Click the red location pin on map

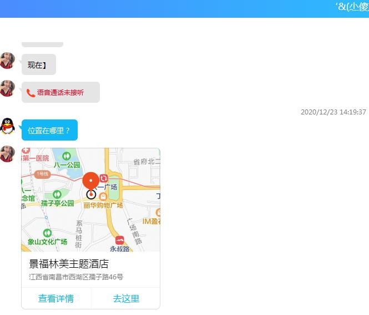point(91,182)
